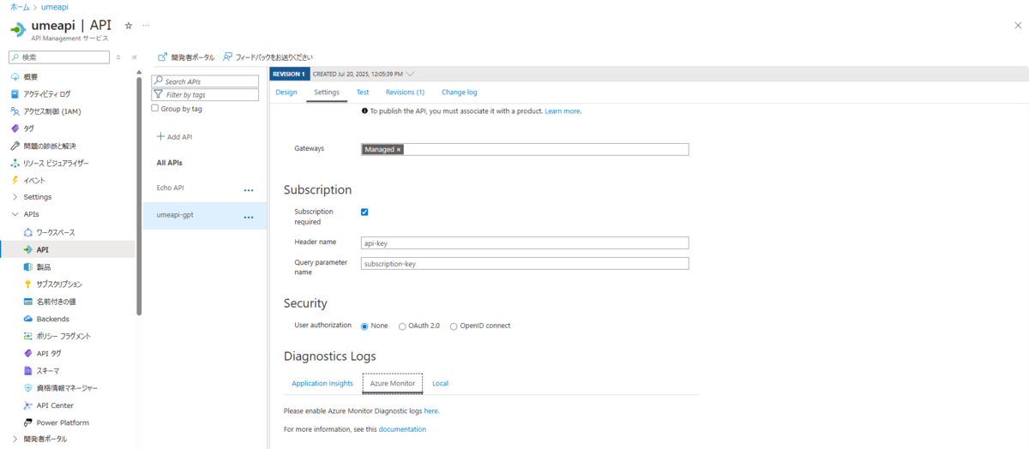Select the Application Insights diagnostics tab
1029x449 pixels.
tap(322, 383)
